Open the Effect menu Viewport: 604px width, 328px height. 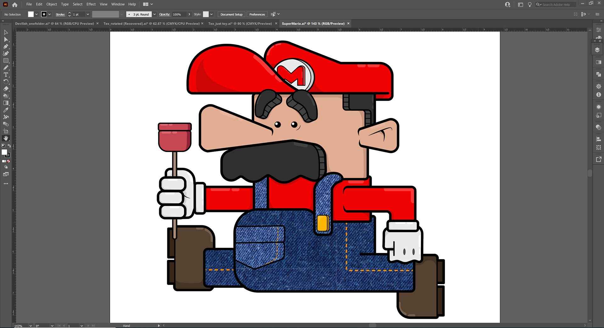click(91, 4)
